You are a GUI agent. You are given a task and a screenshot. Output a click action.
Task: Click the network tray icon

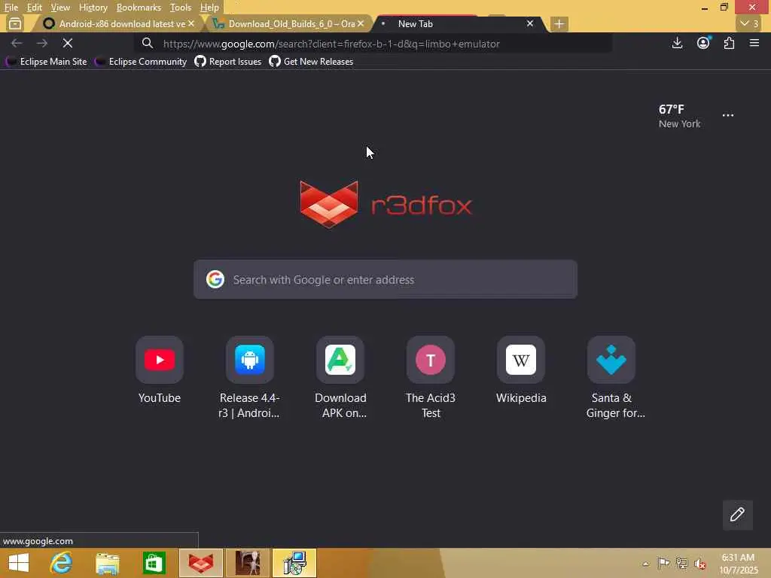(681, 563)
